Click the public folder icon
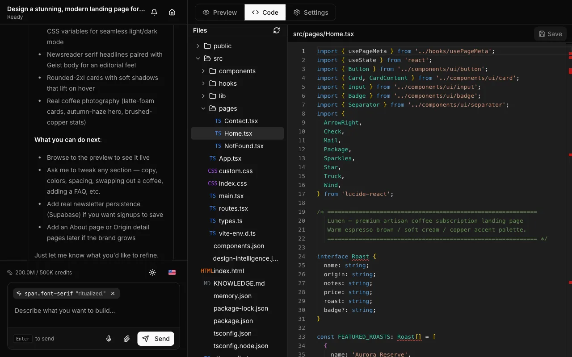Image resolution: width=572 pixels, height=357 pixels. tap(207, 46)
